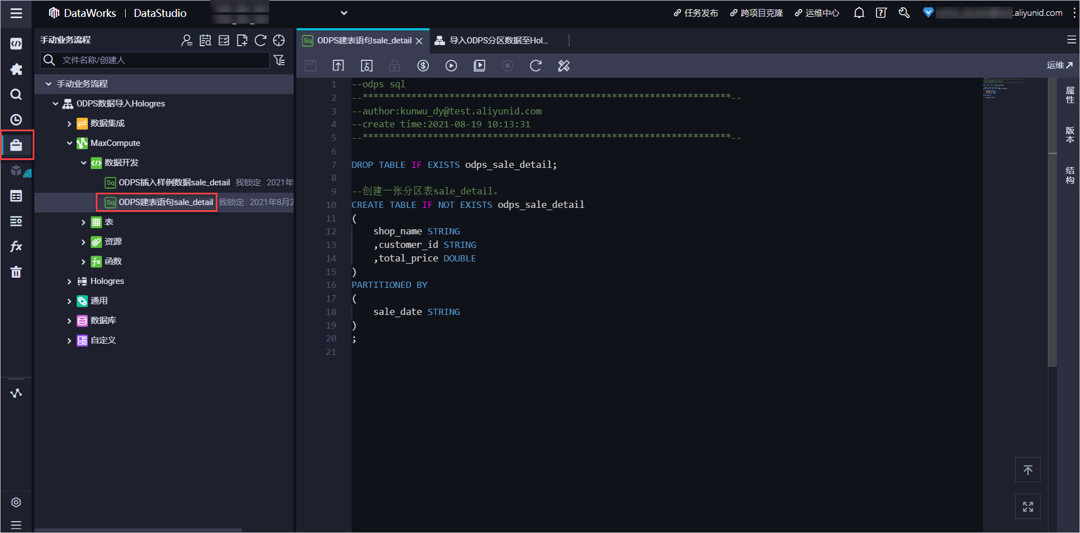The height and width of the screenshot is (533, 1080).
Task: Expand the 通用 folder
Action: tap(69, 301)
